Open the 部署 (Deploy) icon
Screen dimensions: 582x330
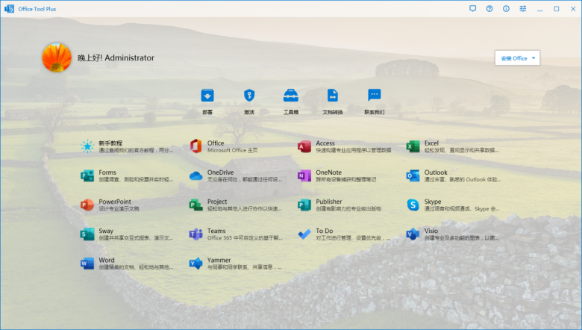[x=207, y=96]
